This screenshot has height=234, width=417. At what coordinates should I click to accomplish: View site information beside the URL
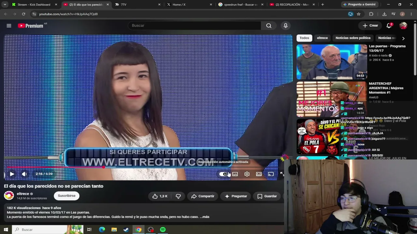coord(34,14)
